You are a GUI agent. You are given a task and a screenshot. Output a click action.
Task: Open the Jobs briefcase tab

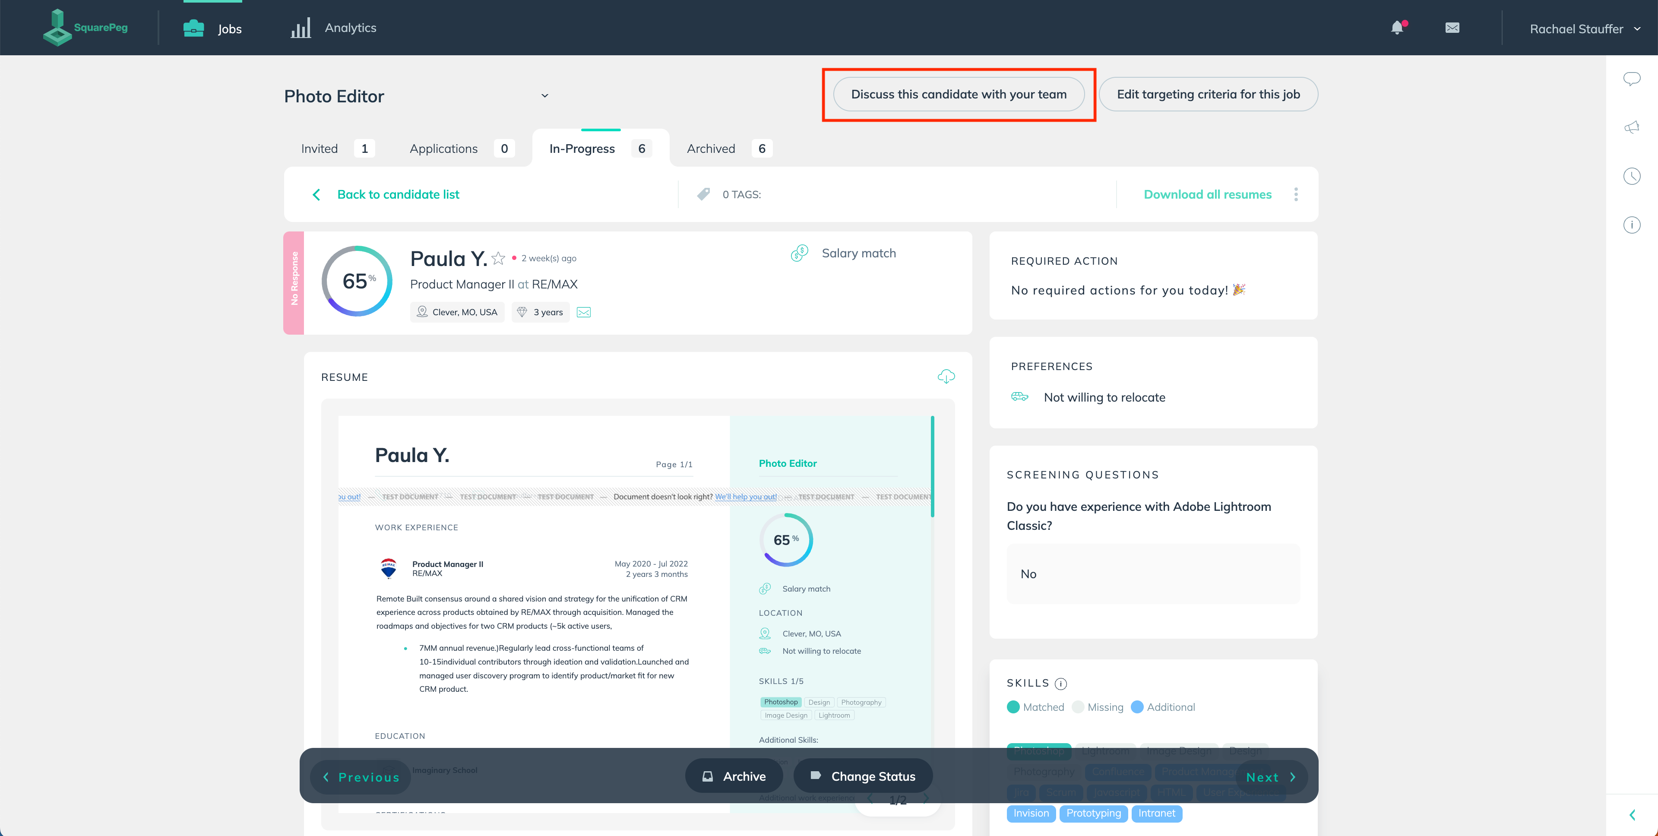[212, 28]
